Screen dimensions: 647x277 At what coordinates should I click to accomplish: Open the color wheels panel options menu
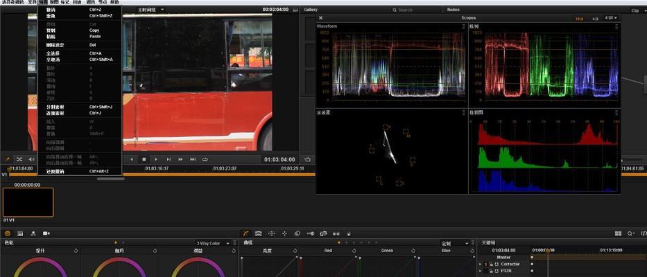point(235,243)
